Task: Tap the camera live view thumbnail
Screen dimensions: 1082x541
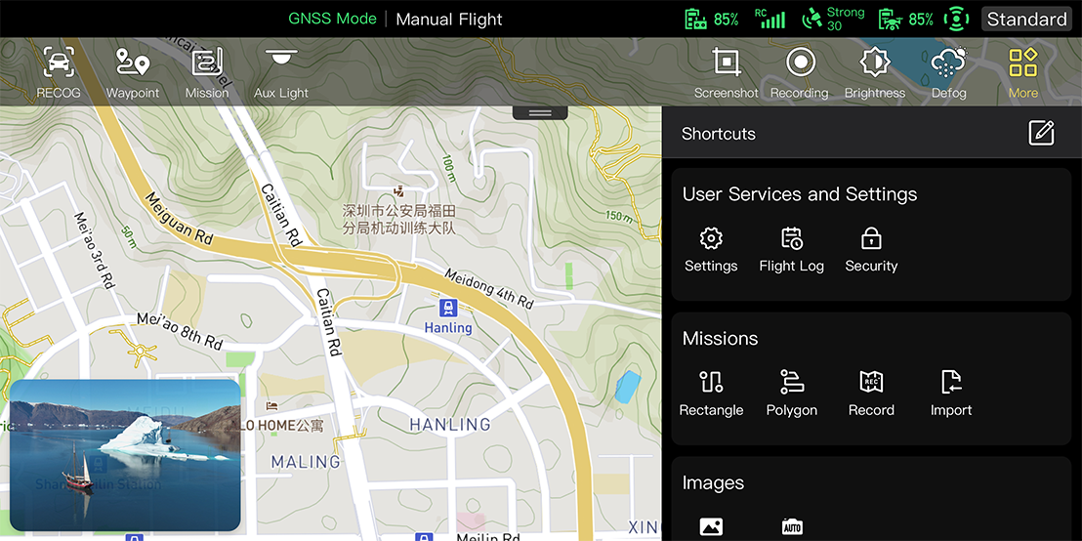Action: (125, 455)
